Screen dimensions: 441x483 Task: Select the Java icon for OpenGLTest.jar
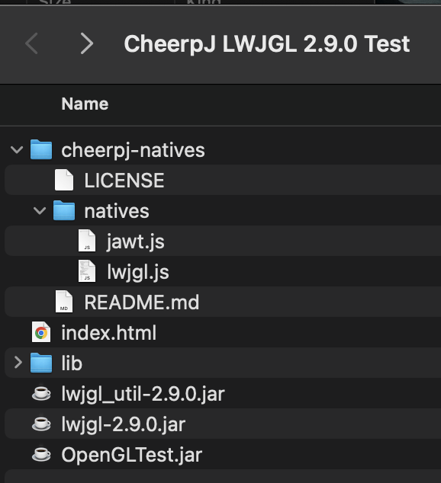pos(41,454)
